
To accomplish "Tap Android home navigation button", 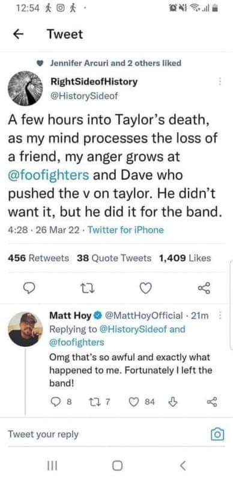I will point(117,467).
